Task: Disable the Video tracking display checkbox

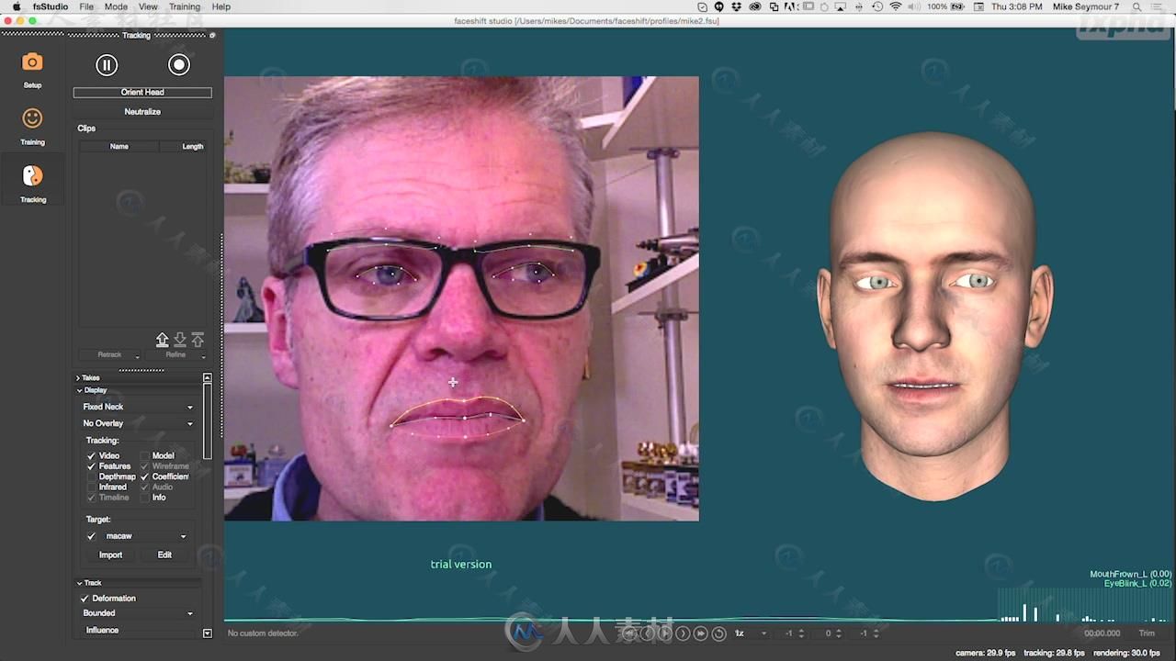Action: (91, 455)
